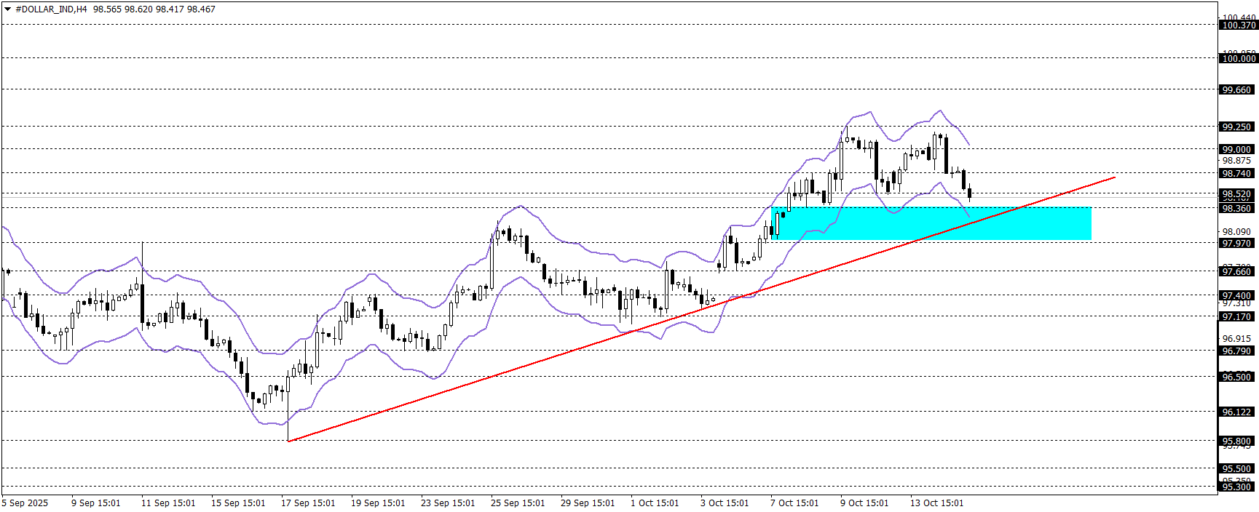Click the 99.250 price level label
This screenshot has height=512, width=1259.
1236,127
